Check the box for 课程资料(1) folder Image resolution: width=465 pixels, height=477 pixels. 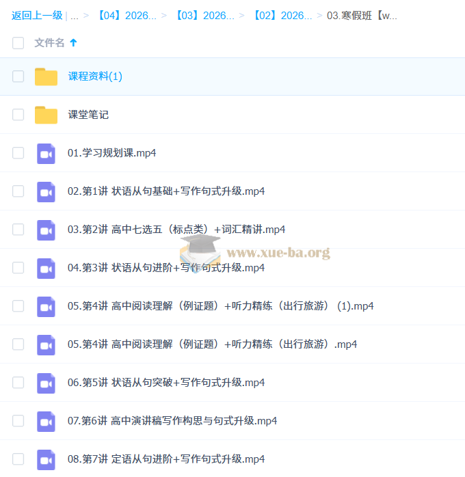[x=18, y=77]
